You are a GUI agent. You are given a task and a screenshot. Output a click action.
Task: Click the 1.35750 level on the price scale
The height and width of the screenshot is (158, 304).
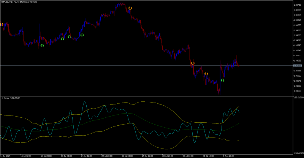pos(298,5)
